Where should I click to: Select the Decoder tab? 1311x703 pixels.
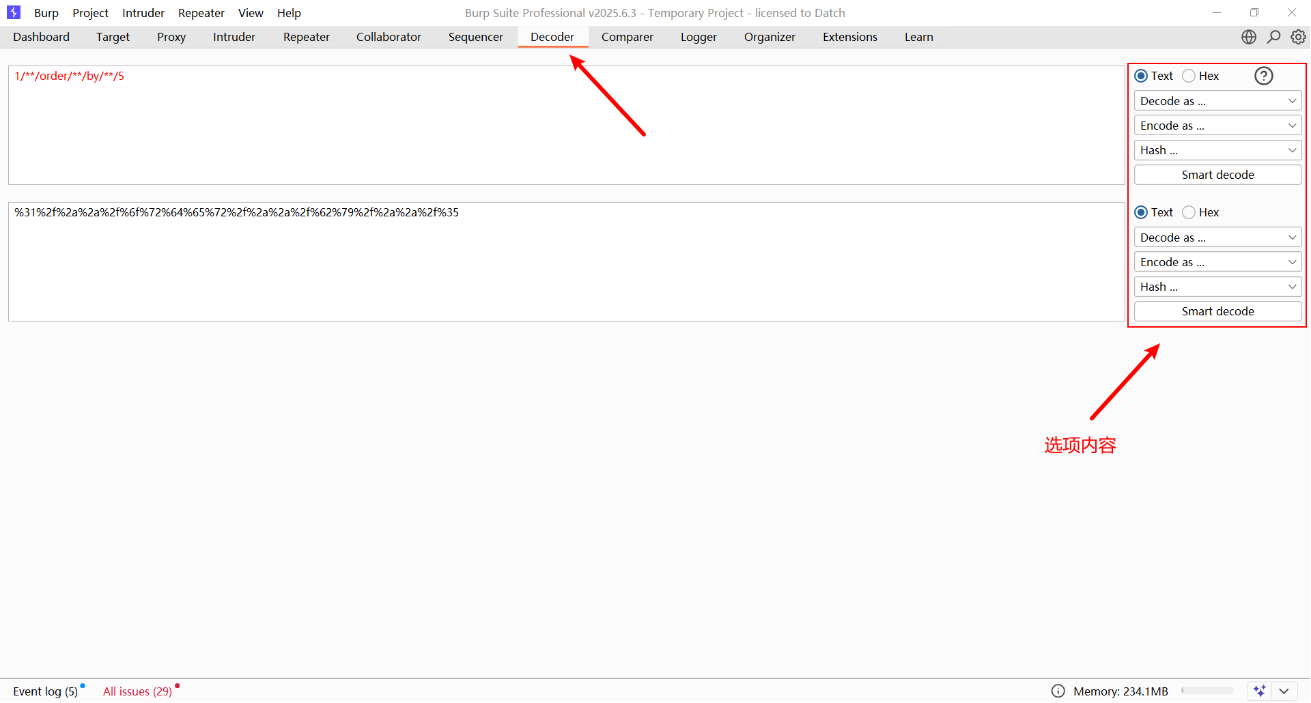point(552,37)
